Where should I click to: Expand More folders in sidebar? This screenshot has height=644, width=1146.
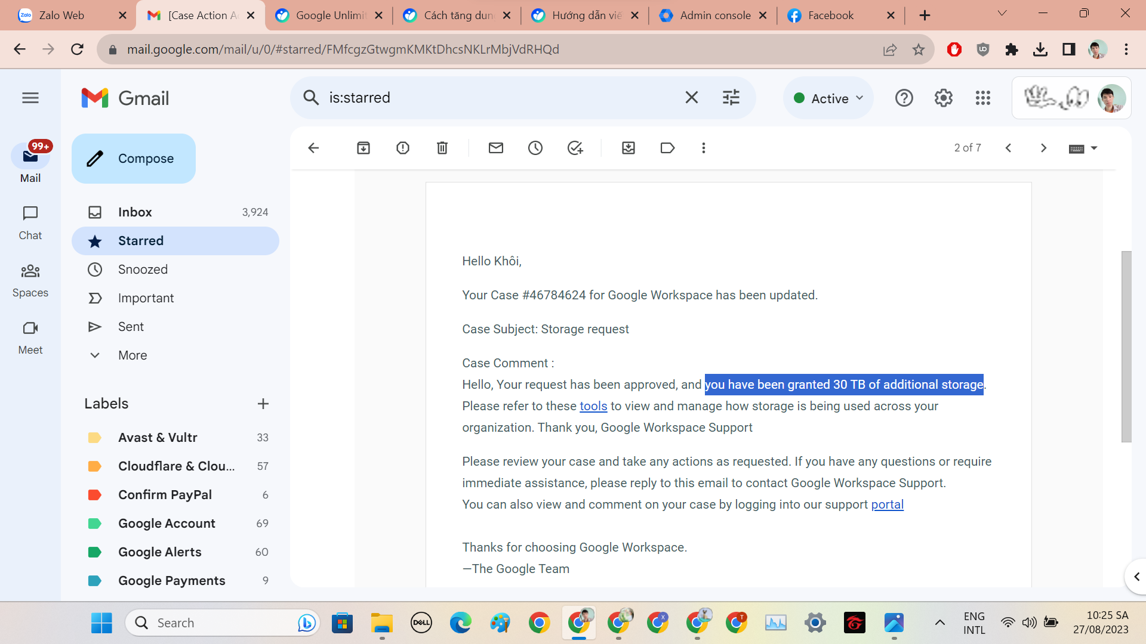point(133,355)
